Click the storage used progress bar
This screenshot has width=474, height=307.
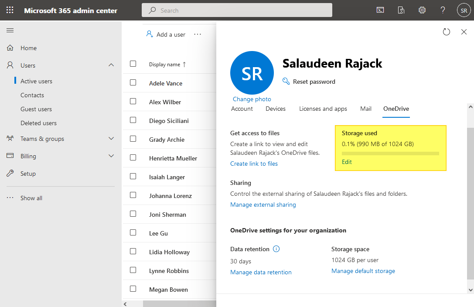pyautogui.click(x=390, y=153)
